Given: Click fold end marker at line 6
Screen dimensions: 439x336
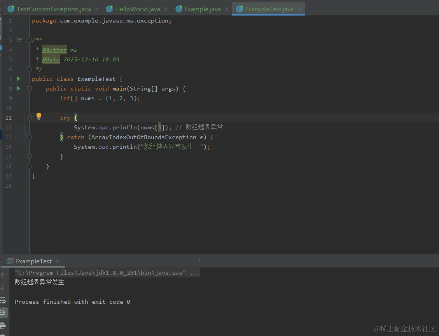Looking at the screenshot, I should (x=30, y=69).
